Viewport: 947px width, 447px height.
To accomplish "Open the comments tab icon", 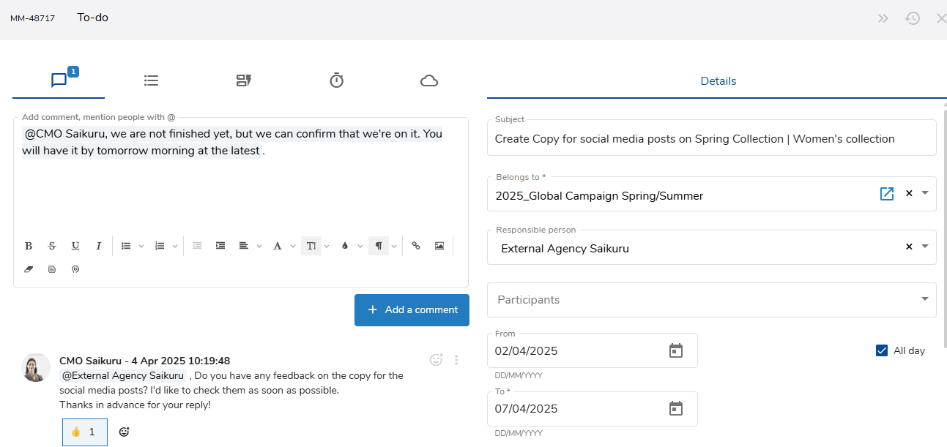I will [59, 80].
